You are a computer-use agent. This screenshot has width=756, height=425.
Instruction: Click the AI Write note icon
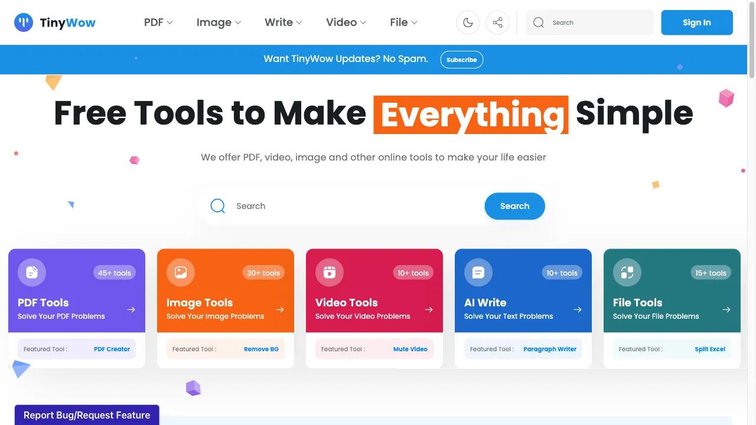coord(478,272)
